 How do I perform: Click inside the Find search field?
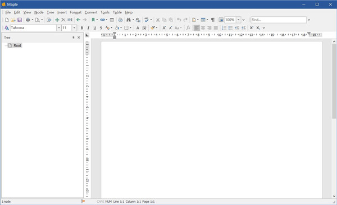pos(279,20)
